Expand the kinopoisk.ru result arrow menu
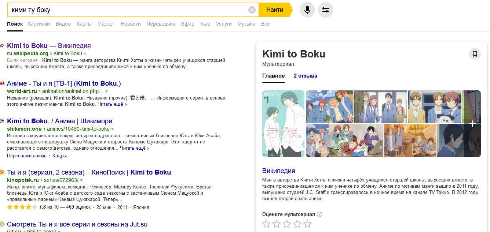Screen dimensions: 490x232 pyautogui.click(x=81, y=180)
